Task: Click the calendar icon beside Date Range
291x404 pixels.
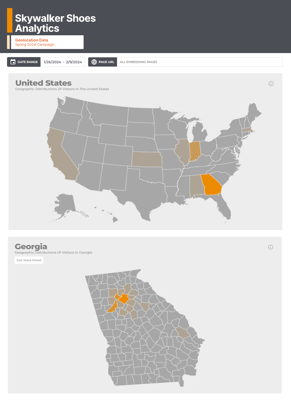Action: coord(13,62)
